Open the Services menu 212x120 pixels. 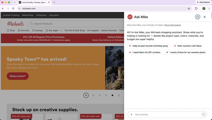pos(24,30)
